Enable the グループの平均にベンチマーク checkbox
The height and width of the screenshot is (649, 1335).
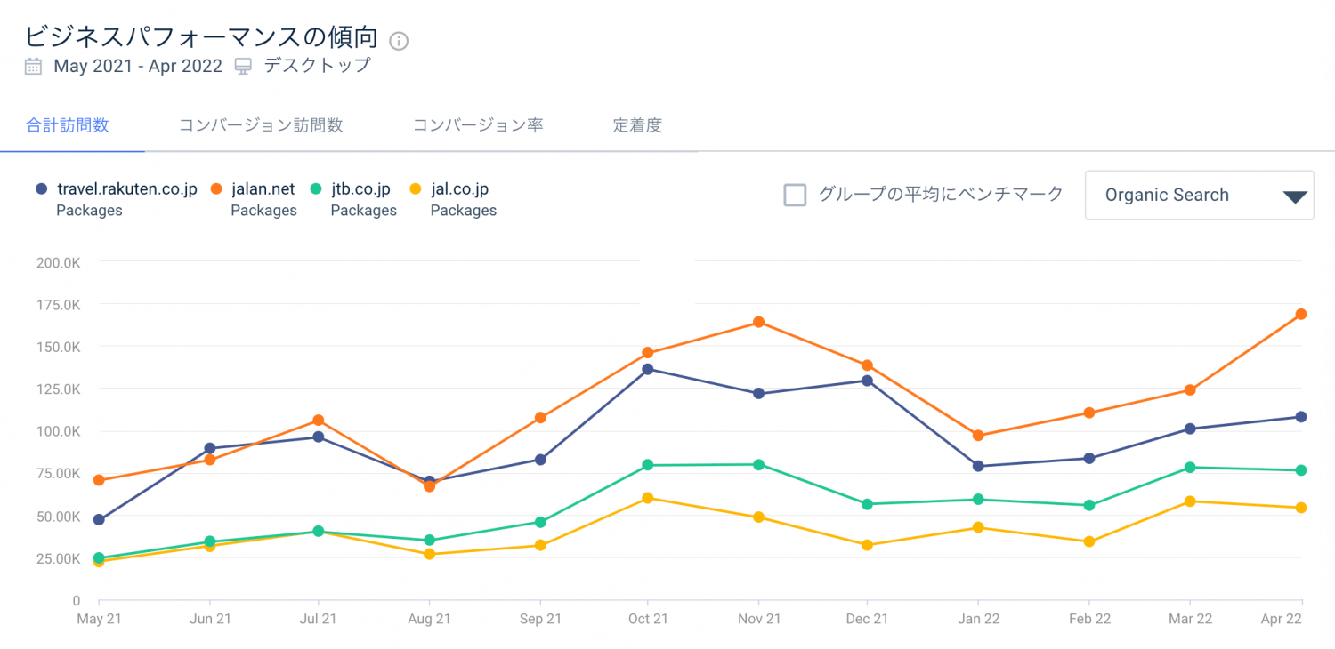pyautogui.click(x=795, y=194)
